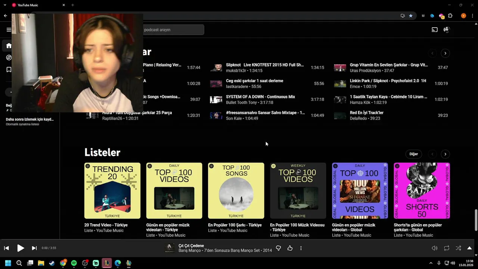478x269 pixels.
Task: Play 'Grup Vitamin En Sevilen Şarkılar' row
Action: pyautogui.click(x=391, y=68)
